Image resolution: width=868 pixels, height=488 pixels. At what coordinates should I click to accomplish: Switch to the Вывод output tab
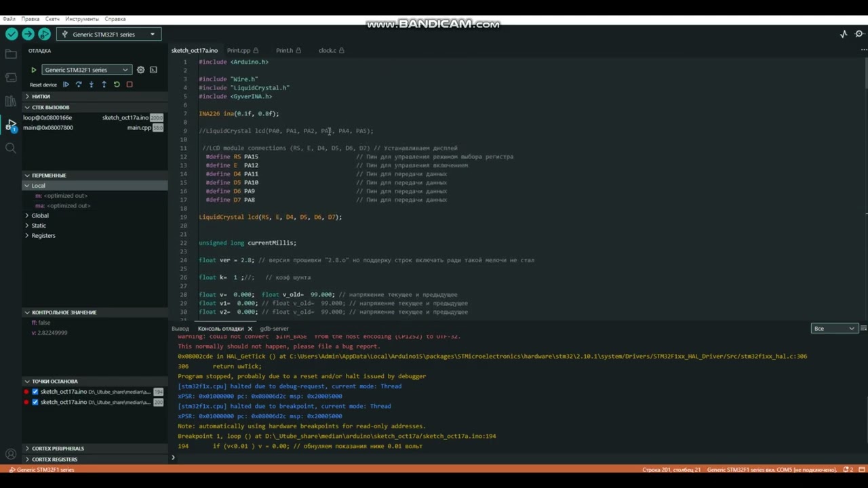[x=180, y=329]
